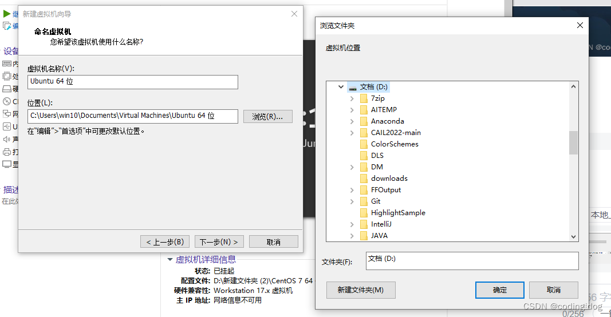Screen dimensions: 611x317
Task: Expand the AITEMP folder node
Action: pyautogui.click(x=352, y=110)
